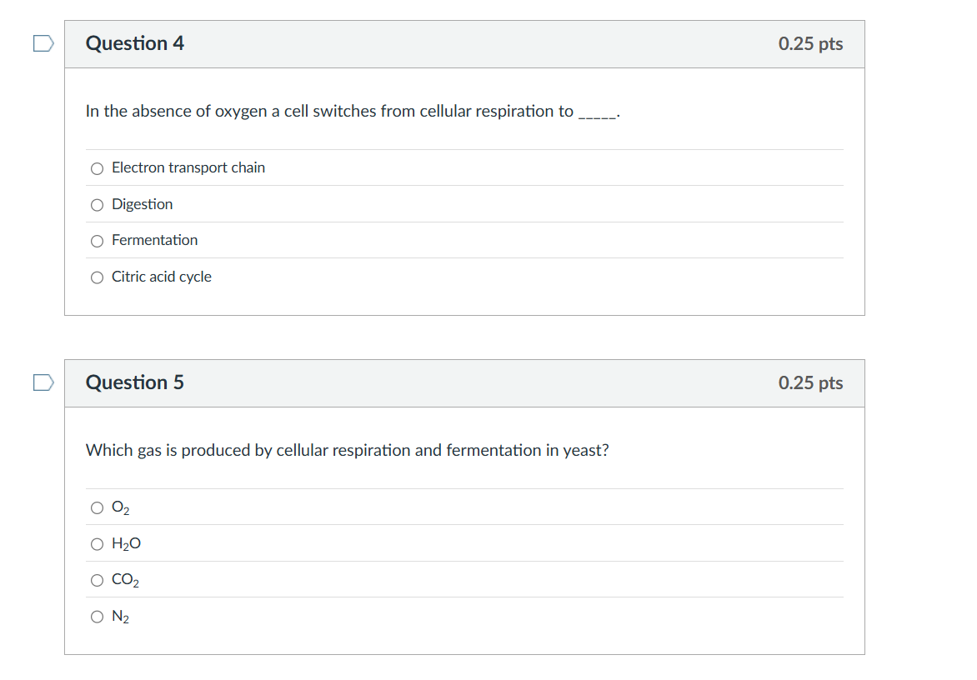This screenshot has height=680, width=977.
Task: Flag Question 4 for review
Action: pyautogui.click(x=43, y=43)
